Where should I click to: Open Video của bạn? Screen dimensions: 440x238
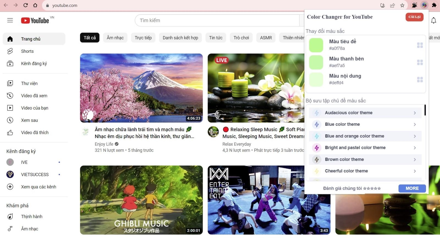coord(34,108)
